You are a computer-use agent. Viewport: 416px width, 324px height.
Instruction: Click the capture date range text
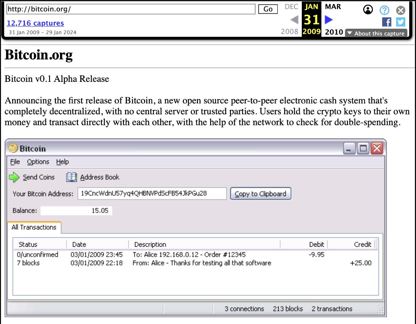(x=42, y=32)
